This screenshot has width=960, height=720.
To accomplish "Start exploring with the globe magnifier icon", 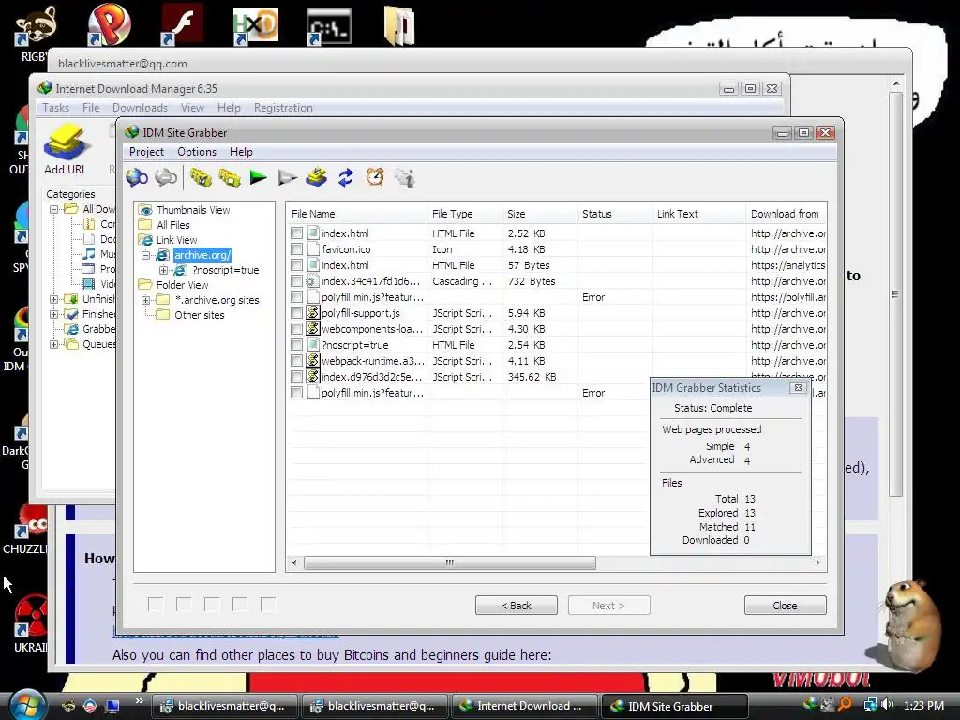I will [x=137, y=177].
